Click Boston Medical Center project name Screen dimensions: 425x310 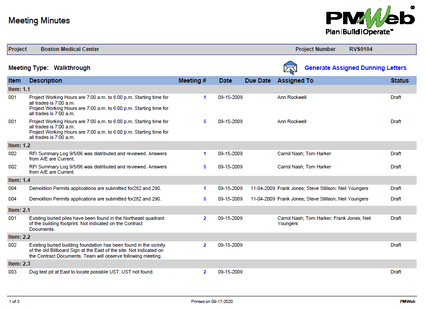tap(70, 49)
